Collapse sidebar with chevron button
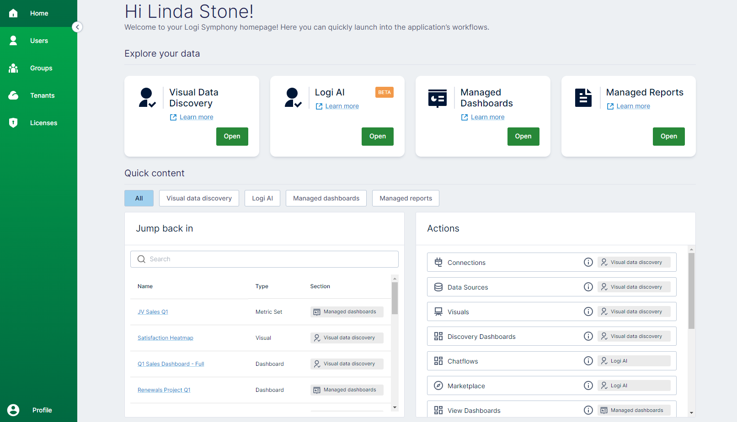Viewport: 737px width, 422px height. 77,27
